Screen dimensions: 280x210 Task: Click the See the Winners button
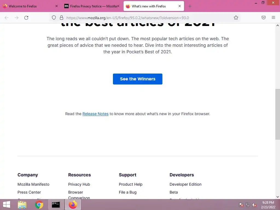[x=138, y=79]
